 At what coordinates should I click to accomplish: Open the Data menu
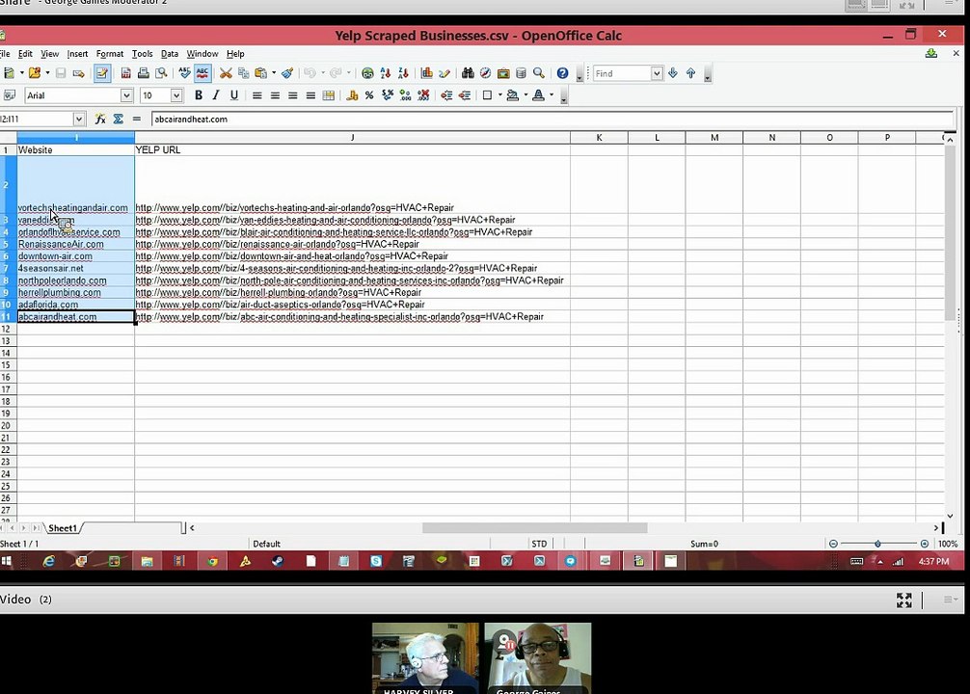[x=170, y=54]
